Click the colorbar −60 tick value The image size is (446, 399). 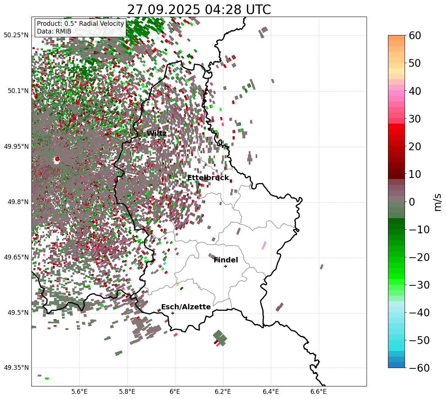coord(419,368)
